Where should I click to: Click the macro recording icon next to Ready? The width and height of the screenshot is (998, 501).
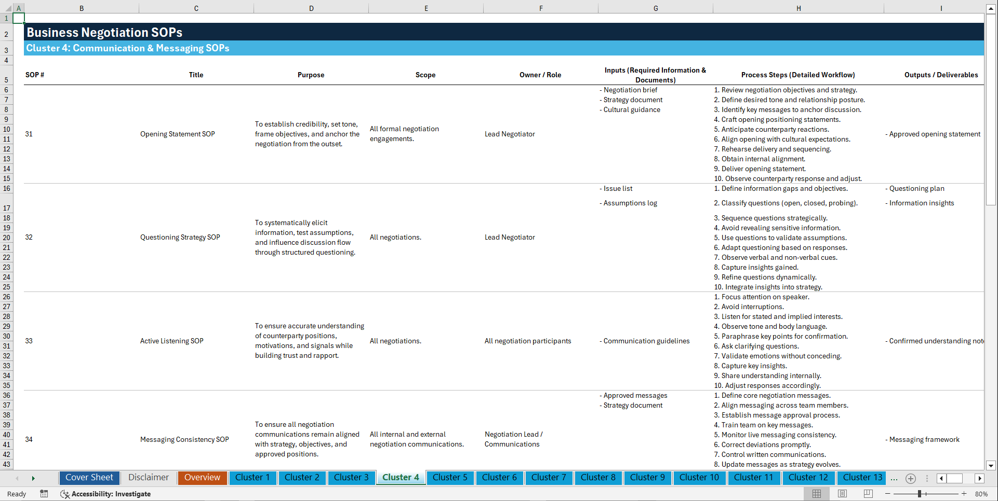pos(44,494)
